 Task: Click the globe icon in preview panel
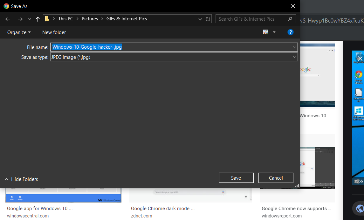point(360,209)
